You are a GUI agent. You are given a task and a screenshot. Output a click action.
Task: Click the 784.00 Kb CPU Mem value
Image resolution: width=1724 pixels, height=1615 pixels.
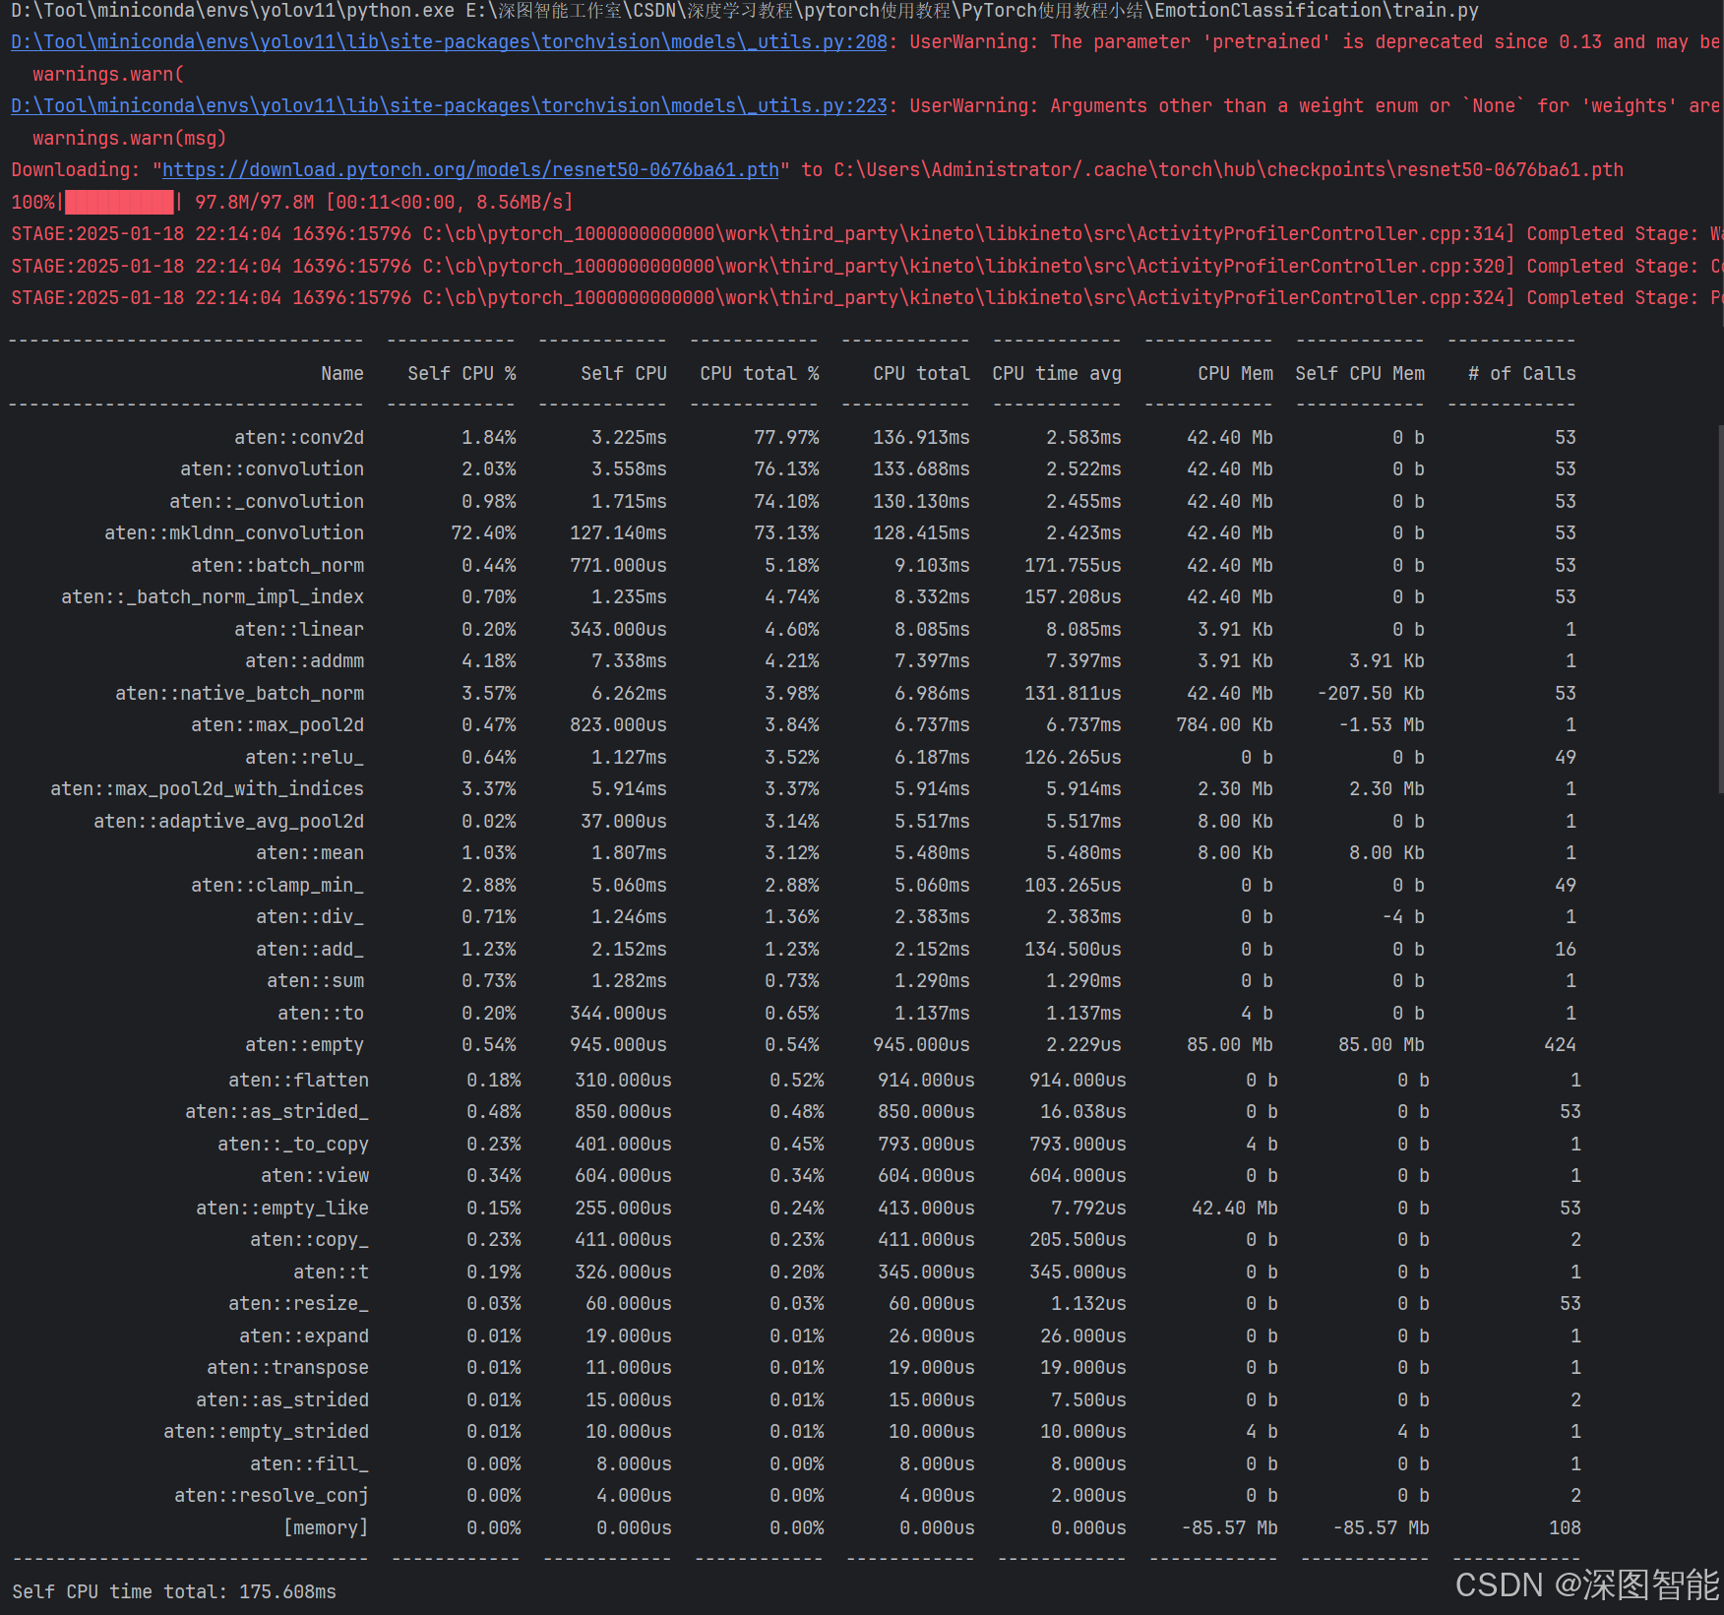click(1224, 725)
